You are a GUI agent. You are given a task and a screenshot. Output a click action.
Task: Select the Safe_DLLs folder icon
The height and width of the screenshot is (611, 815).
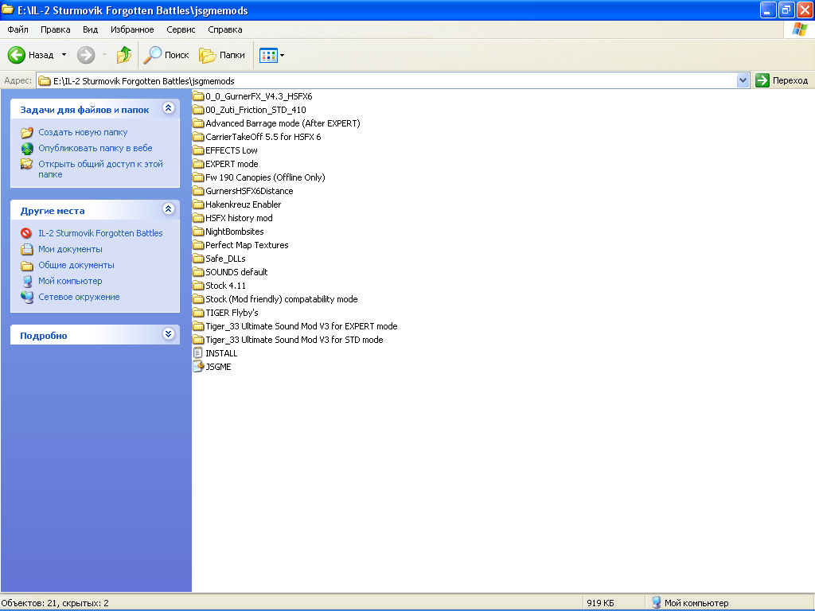(x=198, y=259)
